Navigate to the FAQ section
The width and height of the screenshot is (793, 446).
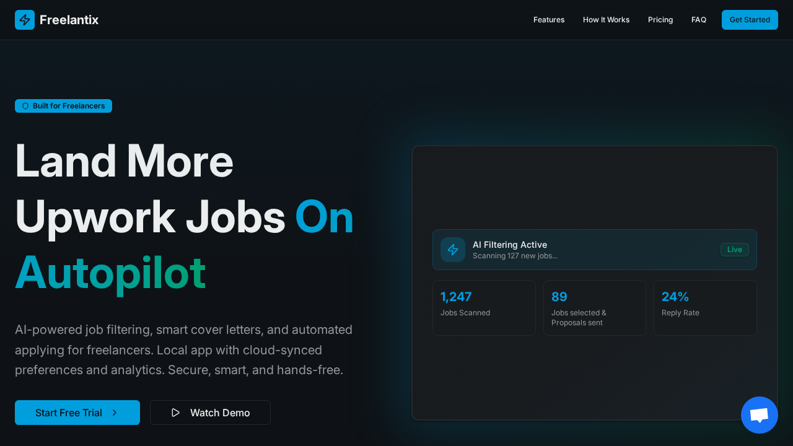(x=699, y=20)
